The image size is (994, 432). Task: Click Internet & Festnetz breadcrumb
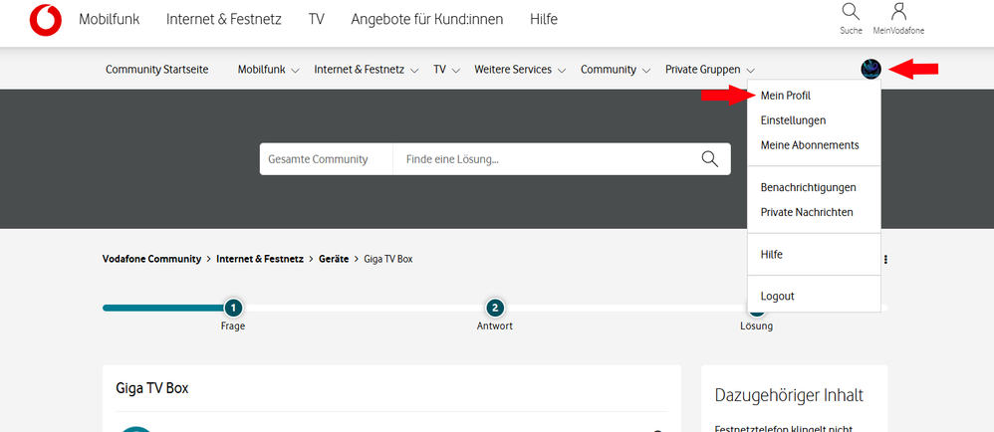(x=260, y=259)
